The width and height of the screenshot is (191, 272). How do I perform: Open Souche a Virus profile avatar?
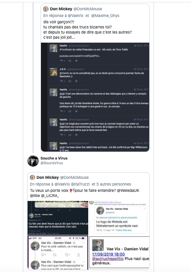point(33,161)
